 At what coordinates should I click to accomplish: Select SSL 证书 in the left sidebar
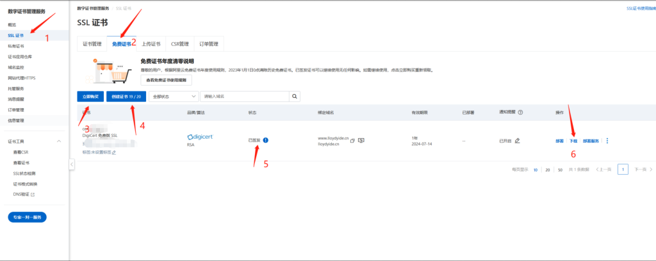pyautogui.click(x=16, y=35)
